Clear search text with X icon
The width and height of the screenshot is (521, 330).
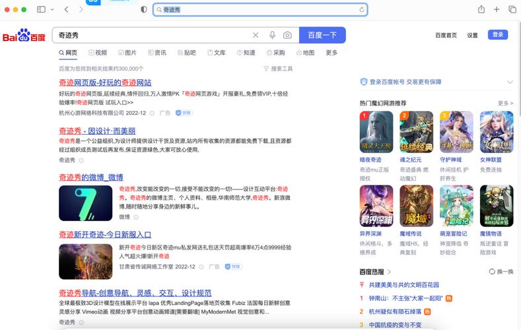256,35
